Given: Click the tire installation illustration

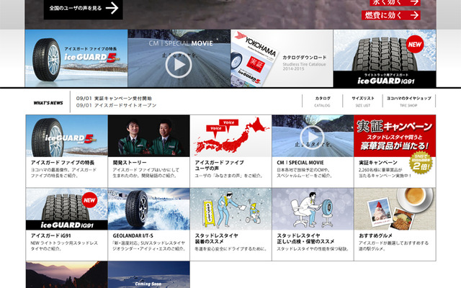Looking at the screenshot, I should (x=230, y=209).
